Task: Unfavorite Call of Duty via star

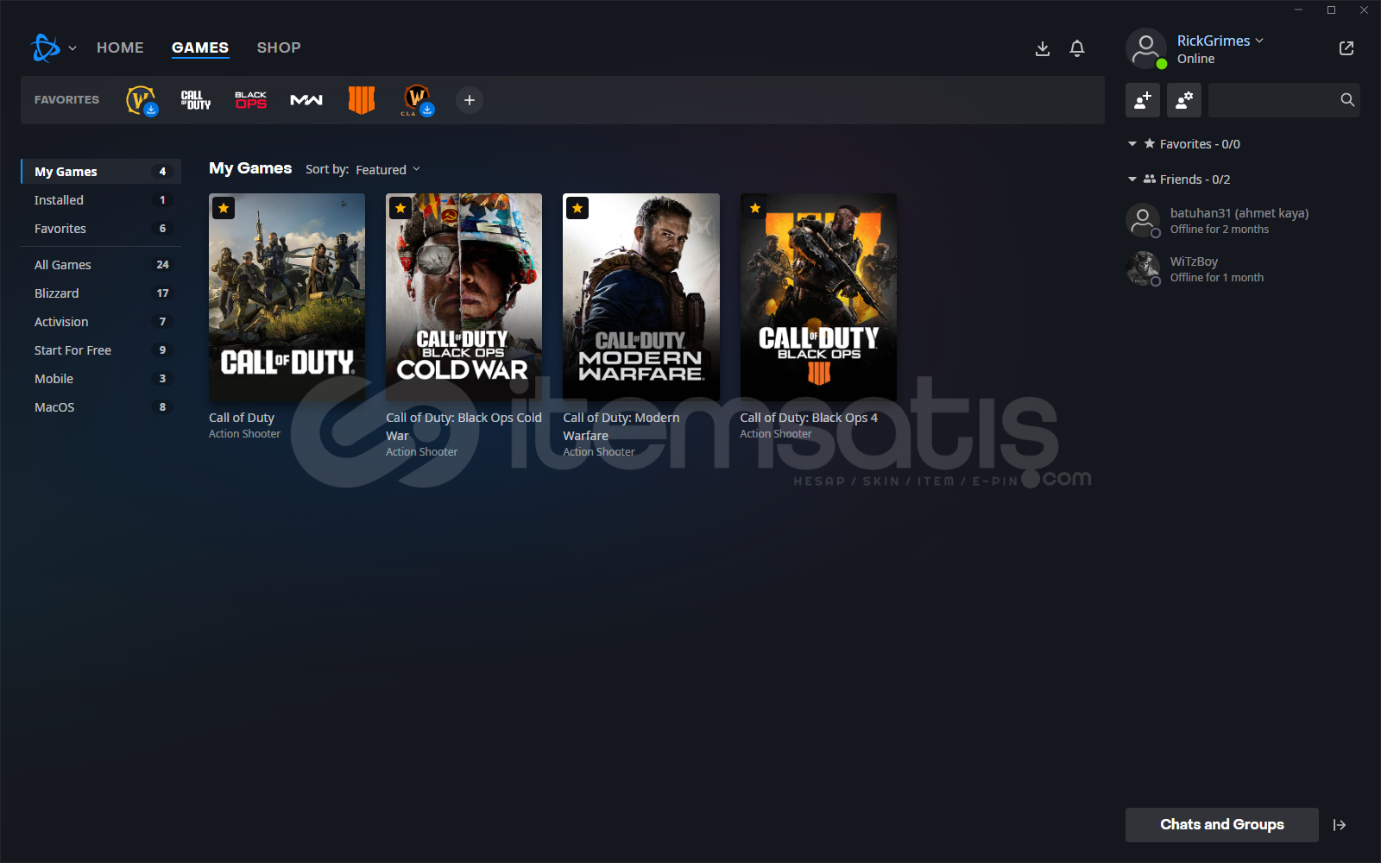Action: [x=224, y=208]
